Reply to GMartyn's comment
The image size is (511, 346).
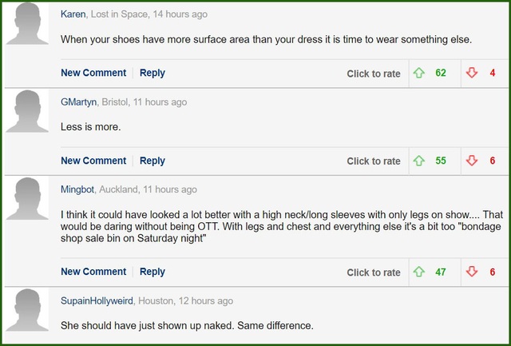click(153, 161)
